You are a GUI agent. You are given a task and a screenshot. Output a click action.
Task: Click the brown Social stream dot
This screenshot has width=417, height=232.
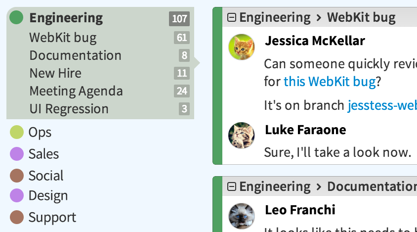[x=17, y=176]
